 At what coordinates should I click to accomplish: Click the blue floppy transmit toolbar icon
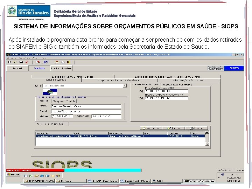click(x=46, y=62)
